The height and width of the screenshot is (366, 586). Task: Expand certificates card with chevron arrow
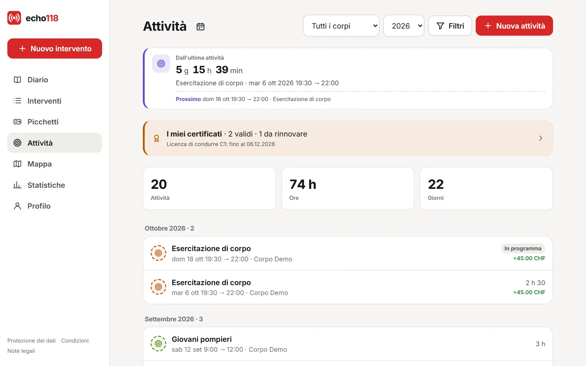pyautogui.click(x=541, y=138)
